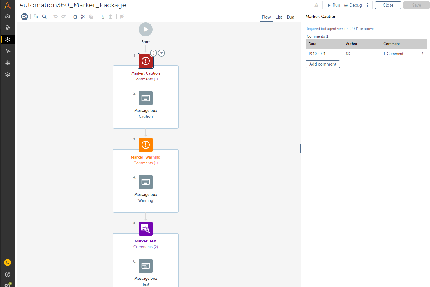Select the purple Marker: Test node icon
Screen dimensions: 430x287
coord(146,229)
